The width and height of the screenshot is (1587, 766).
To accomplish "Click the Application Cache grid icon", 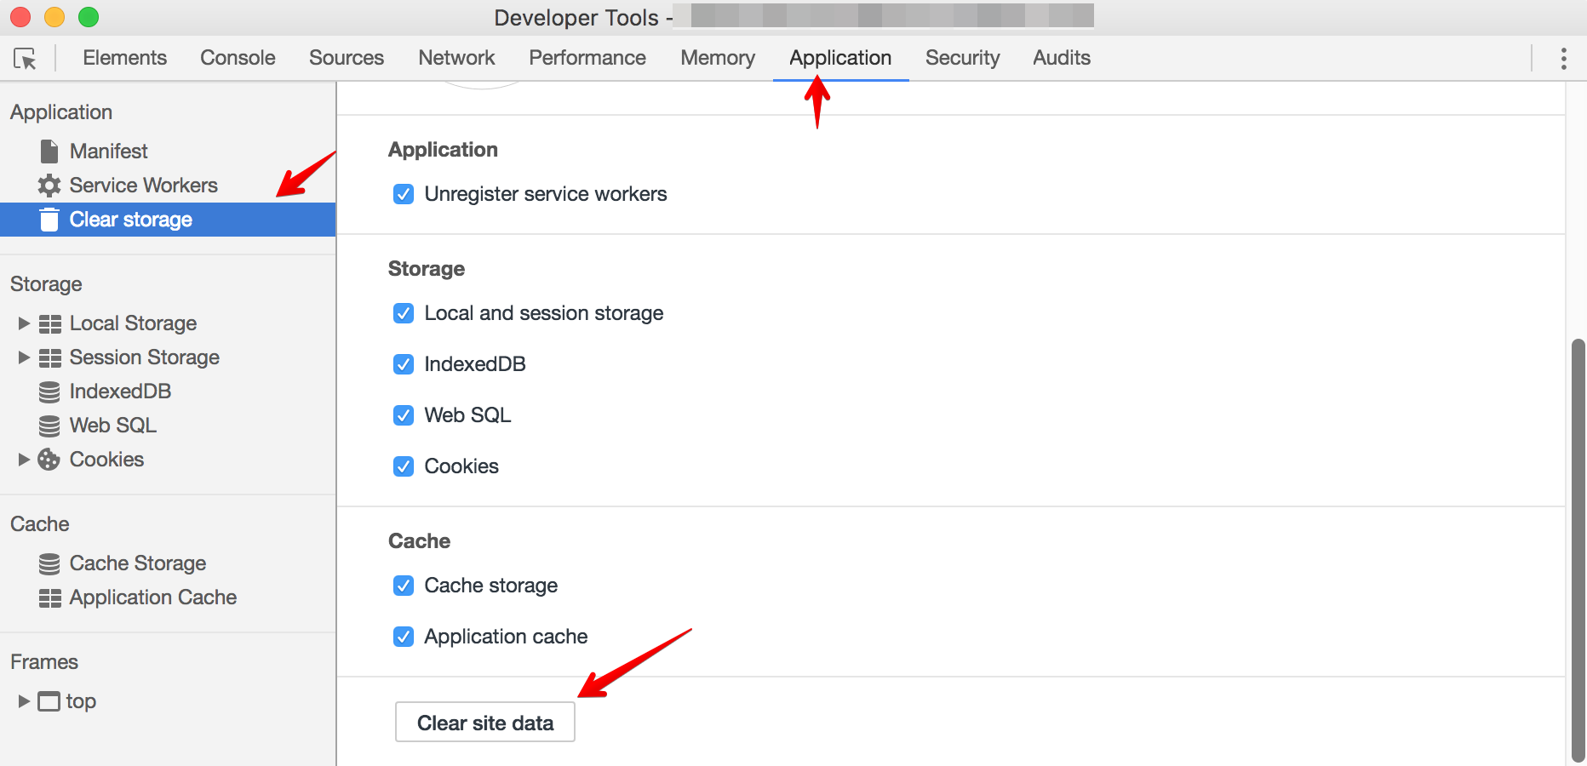I will point(49,597).
